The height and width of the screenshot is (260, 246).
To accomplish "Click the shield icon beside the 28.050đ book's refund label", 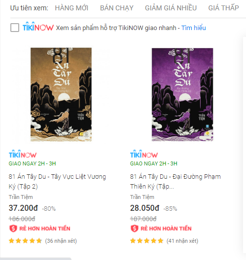I will coord(135,228).
